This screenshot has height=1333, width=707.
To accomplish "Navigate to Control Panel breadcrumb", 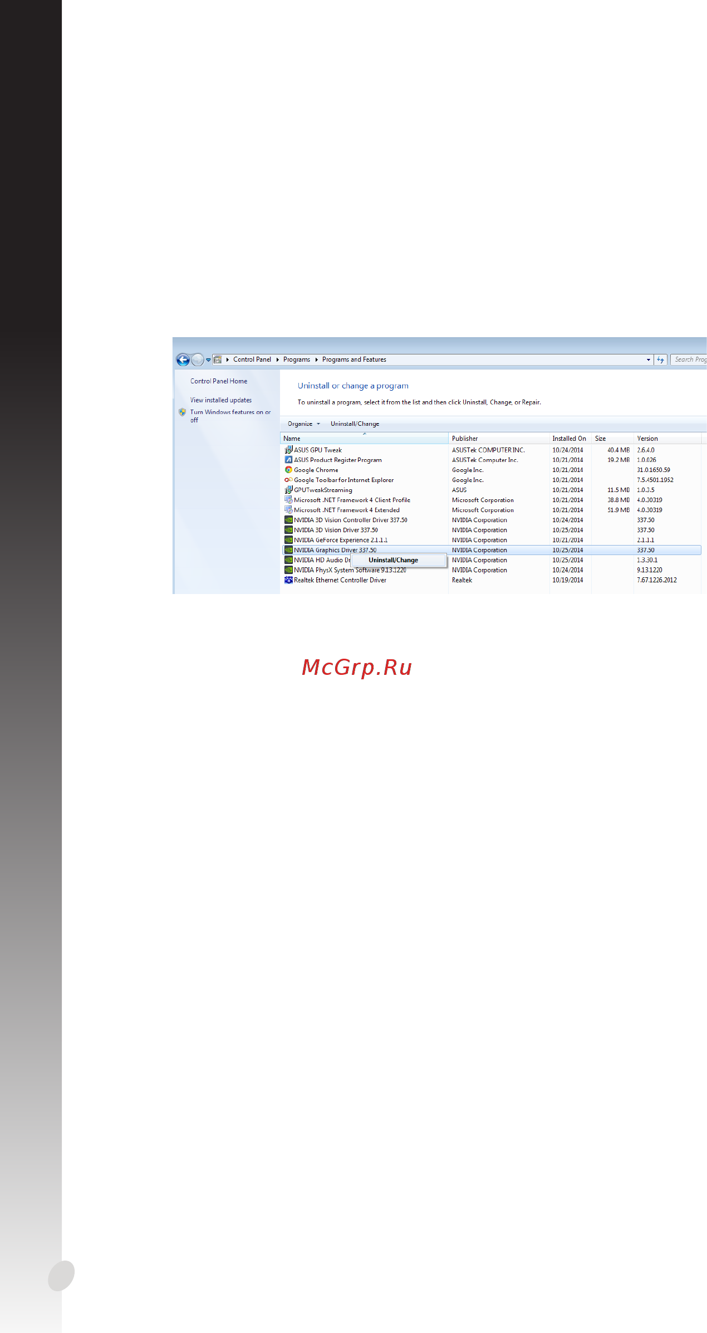I will pyautogui.click(x=252, y=360).
